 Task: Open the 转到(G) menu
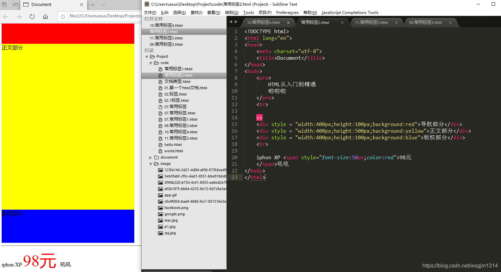coord(232,13)
